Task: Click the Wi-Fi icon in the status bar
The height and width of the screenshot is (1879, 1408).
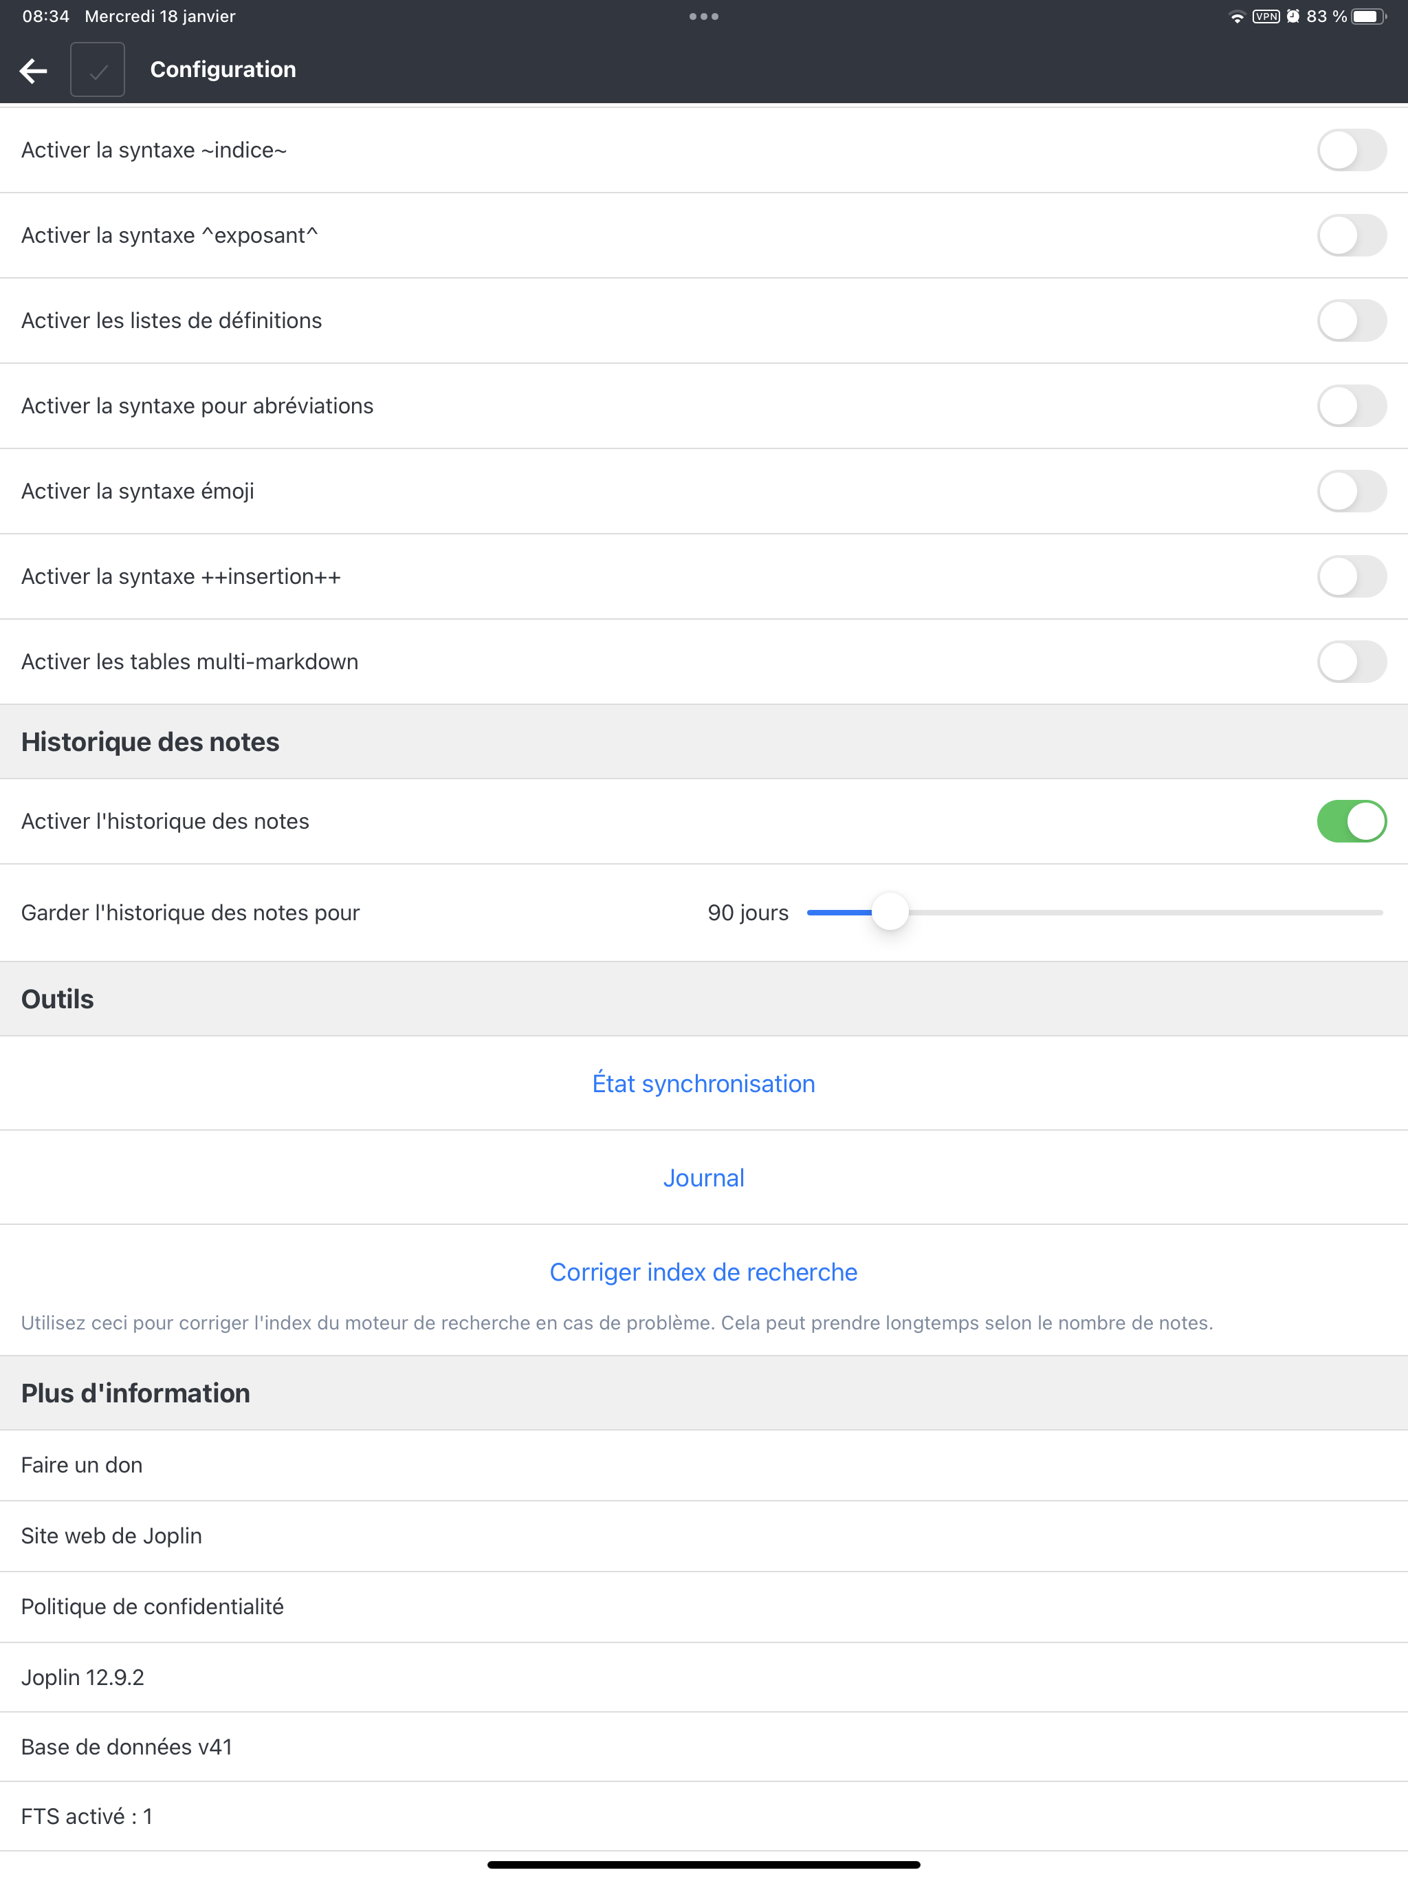Action: tap(1238, 15)
